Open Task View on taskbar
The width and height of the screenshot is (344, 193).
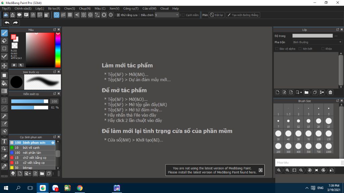click(30, 188)
